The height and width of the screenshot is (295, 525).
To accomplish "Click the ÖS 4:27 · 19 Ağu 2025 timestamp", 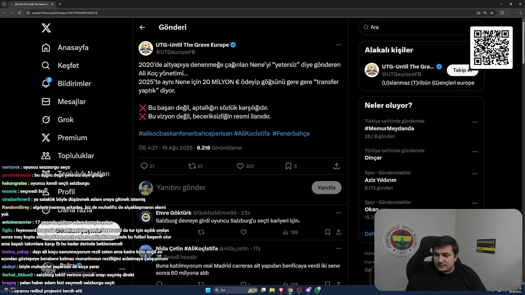I will pos(166,148).
